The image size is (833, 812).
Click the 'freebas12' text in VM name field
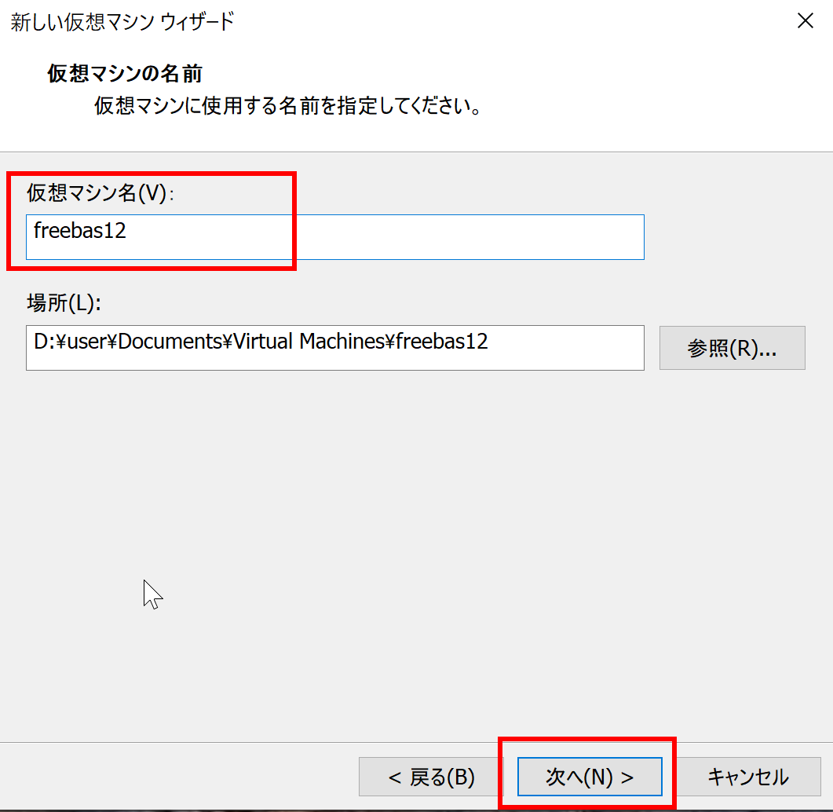(79, 232)
